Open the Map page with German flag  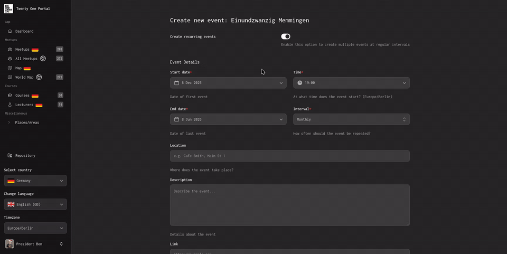coord(18,68)
